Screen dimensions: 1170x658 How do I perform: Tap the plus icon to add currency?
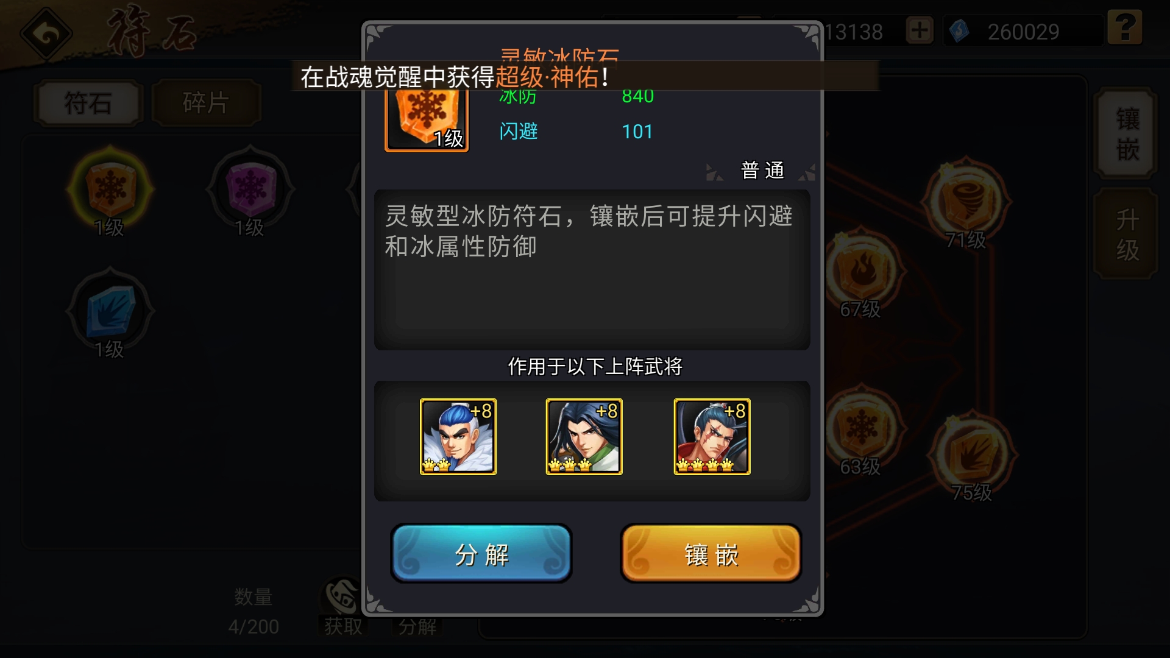(x=920, y=30)
